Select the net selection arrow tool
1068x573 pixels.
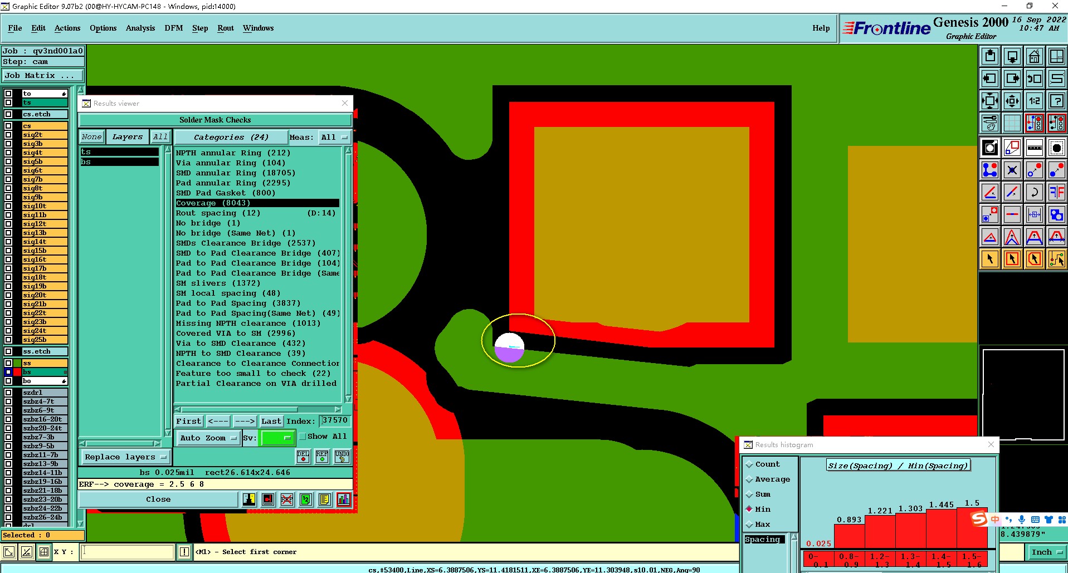click(1057, 259)
